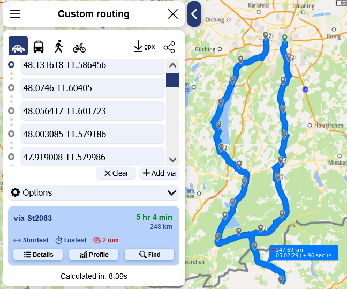Viewport: 347px width, 289px height.
Task: Choose the Shortest route option
Action: pos(31,240)
